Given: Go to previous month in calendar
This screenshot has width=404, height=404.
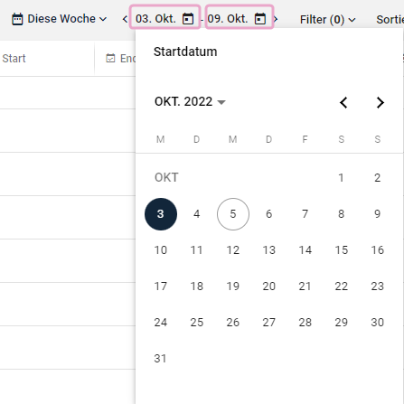Looking at the screenshot, I should click(343, 103).
